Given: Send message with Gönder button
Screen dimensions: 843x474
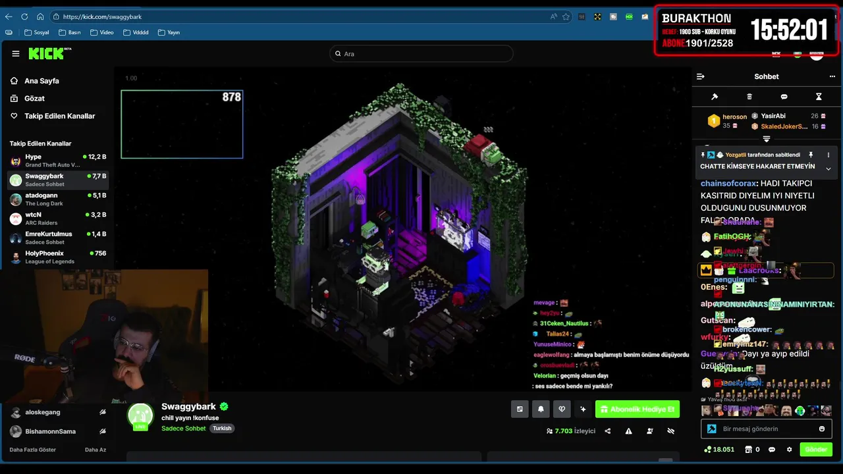Looking at the screenshot, I should coord(816,450).
